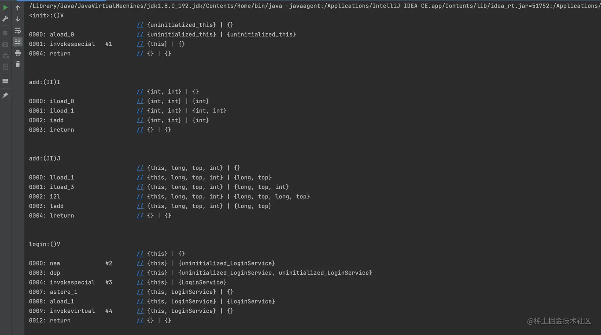Toggle soft-wrap for console output
This screenshot has width=601, height=335.
click(x=17, y=30)
